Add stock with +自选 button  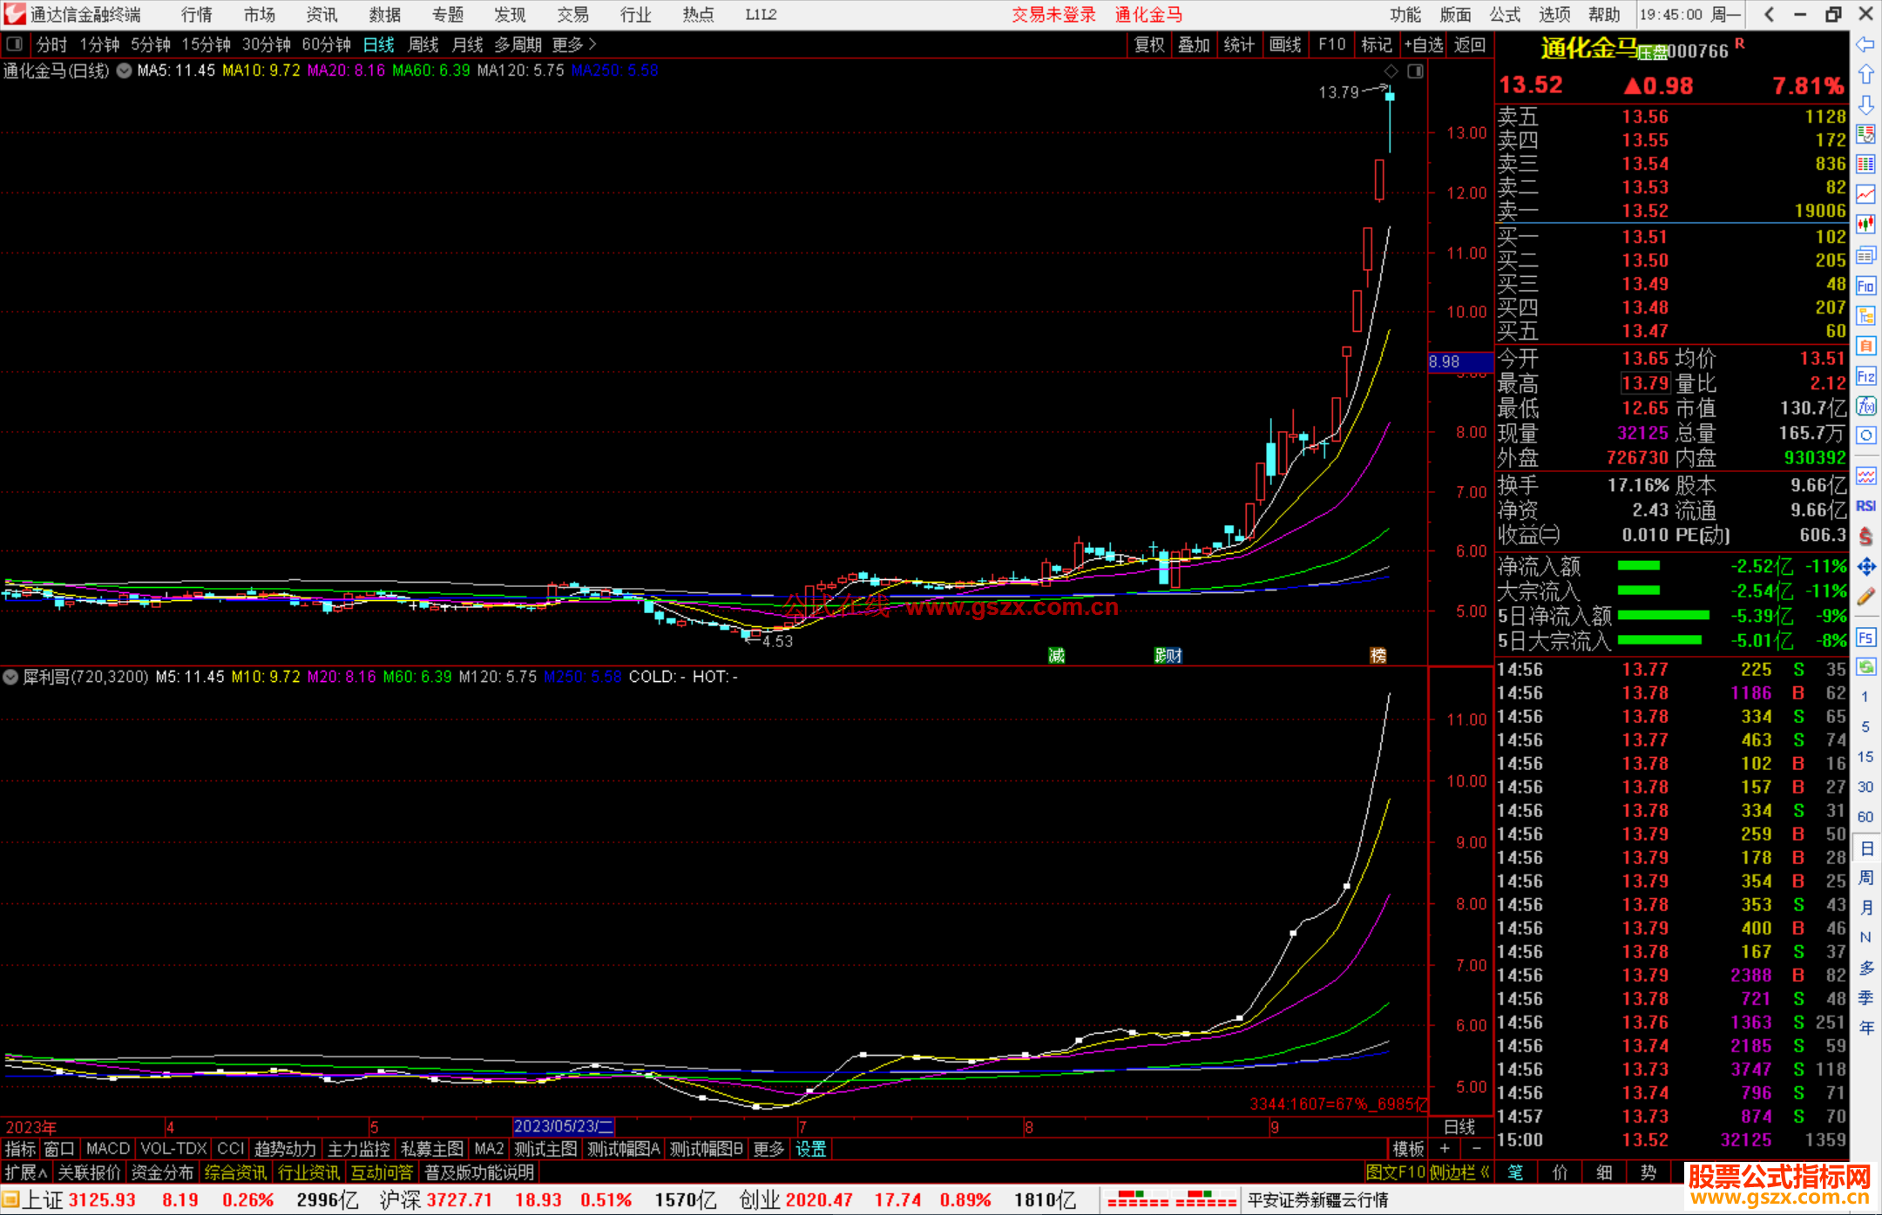[x=1423, y=44]
